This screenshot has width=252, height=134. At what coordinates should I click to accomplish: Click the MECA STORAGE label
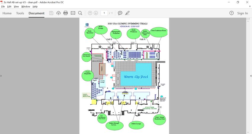click(97, 61)
